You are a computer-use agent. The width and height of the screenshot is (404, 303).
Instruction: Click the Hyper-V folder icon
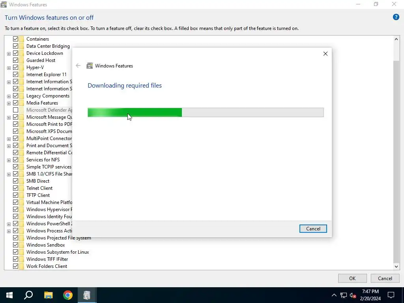point(22,67)
